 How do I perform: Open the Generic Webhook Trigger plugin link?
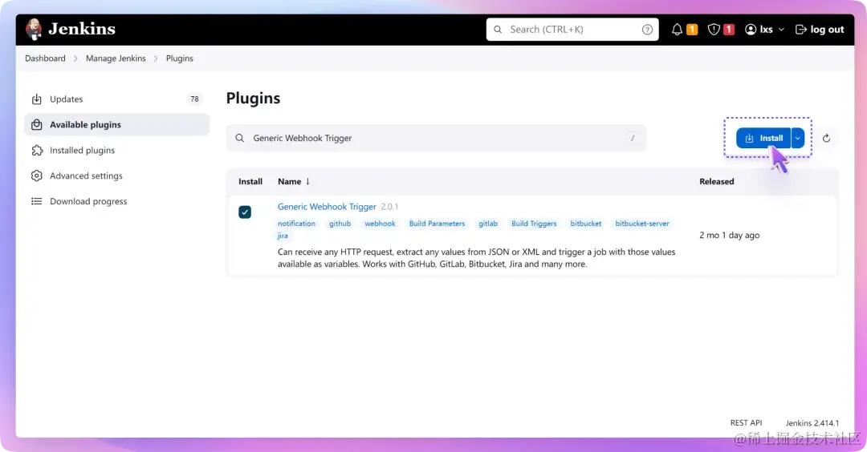click(327, 207)
